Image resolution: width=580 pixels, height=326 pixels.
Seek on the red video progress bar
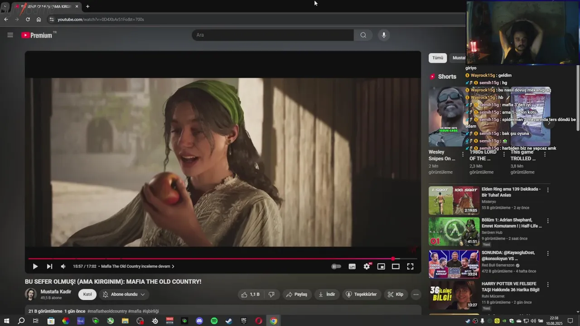point(222,259)
